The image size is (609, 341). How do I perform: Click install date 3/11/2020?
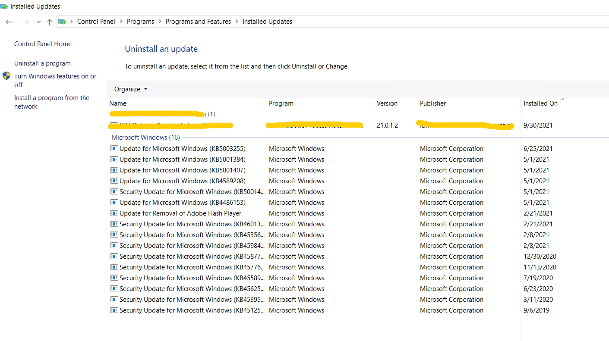point(538,300)
